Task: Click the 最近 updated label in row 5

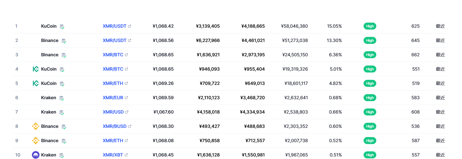Action: click(440, 83)
